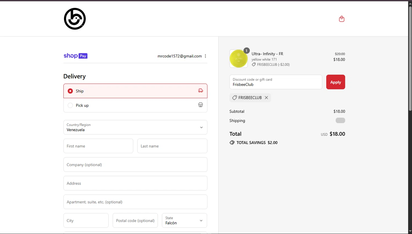
Task: Open account options three-dot menu
Action: point(205,56)
